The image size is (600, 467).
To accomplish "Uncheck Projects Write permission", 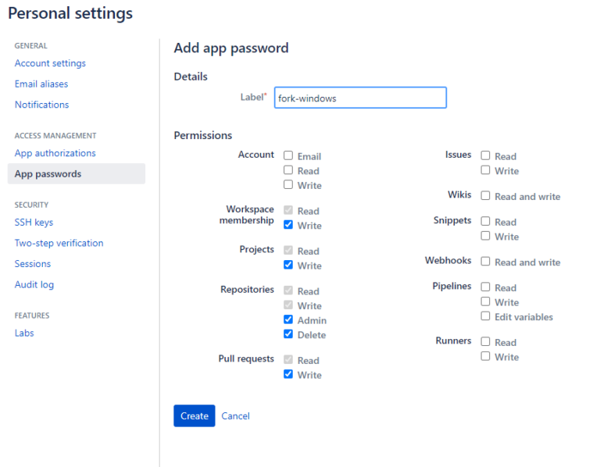I will click(x=288, y=265).
